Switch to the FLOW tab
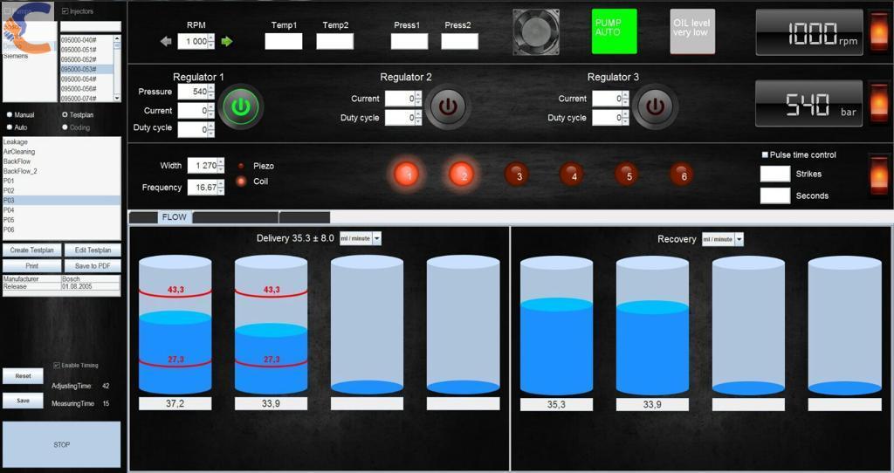Viewport: 894px width, 473px height. click(x=173, y=217)
